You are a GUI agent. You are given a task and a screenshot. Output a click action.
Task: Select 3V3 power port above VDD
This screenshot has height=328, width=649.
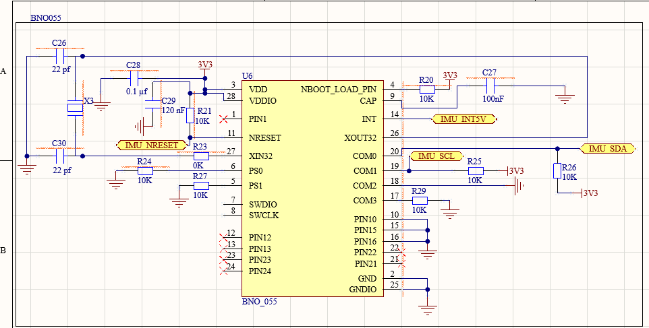205,68
